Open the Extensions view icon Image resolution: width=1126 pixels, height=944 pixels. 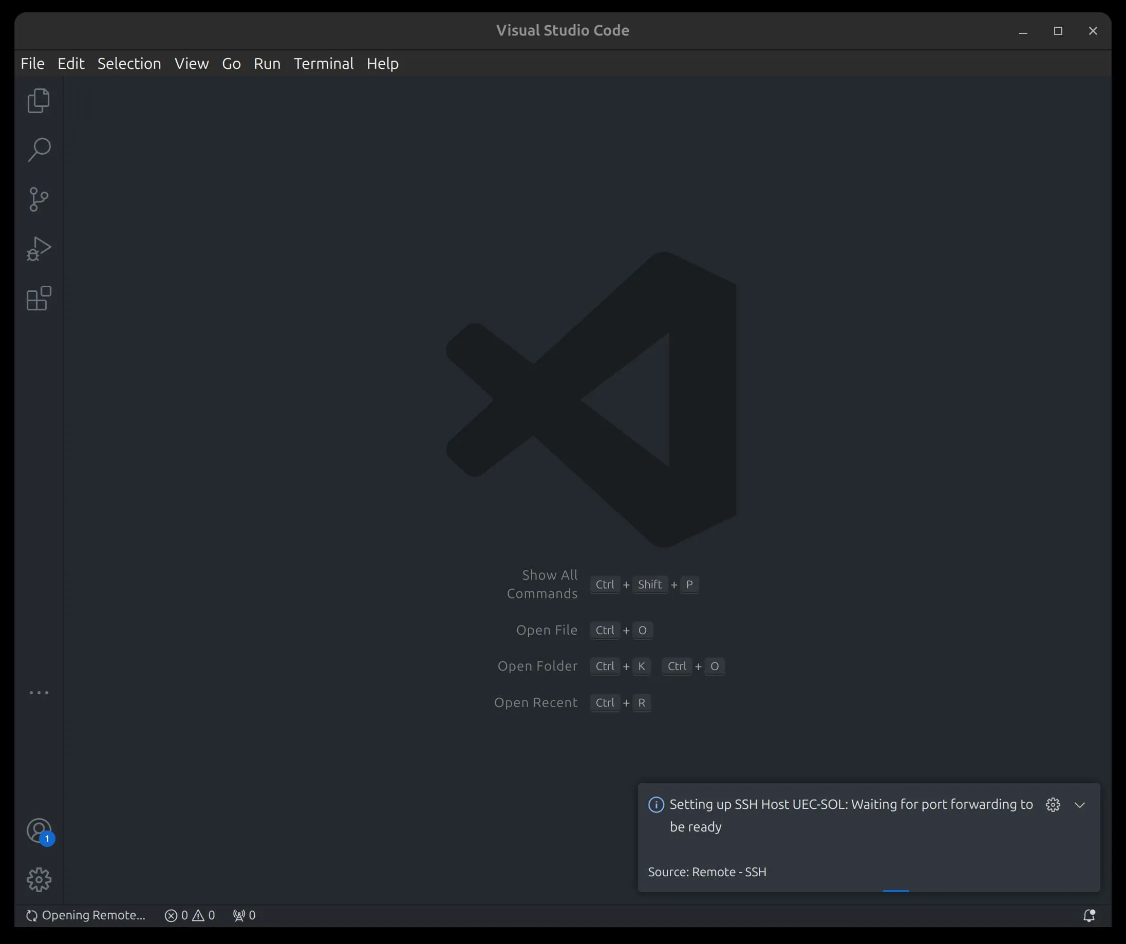pos(39,298)
